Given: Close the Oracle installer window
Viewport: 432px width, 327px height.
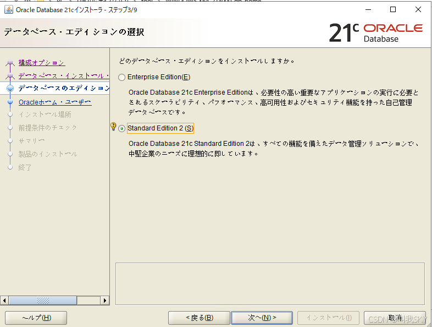Looking at the screenshot, I should pos(418,9).
